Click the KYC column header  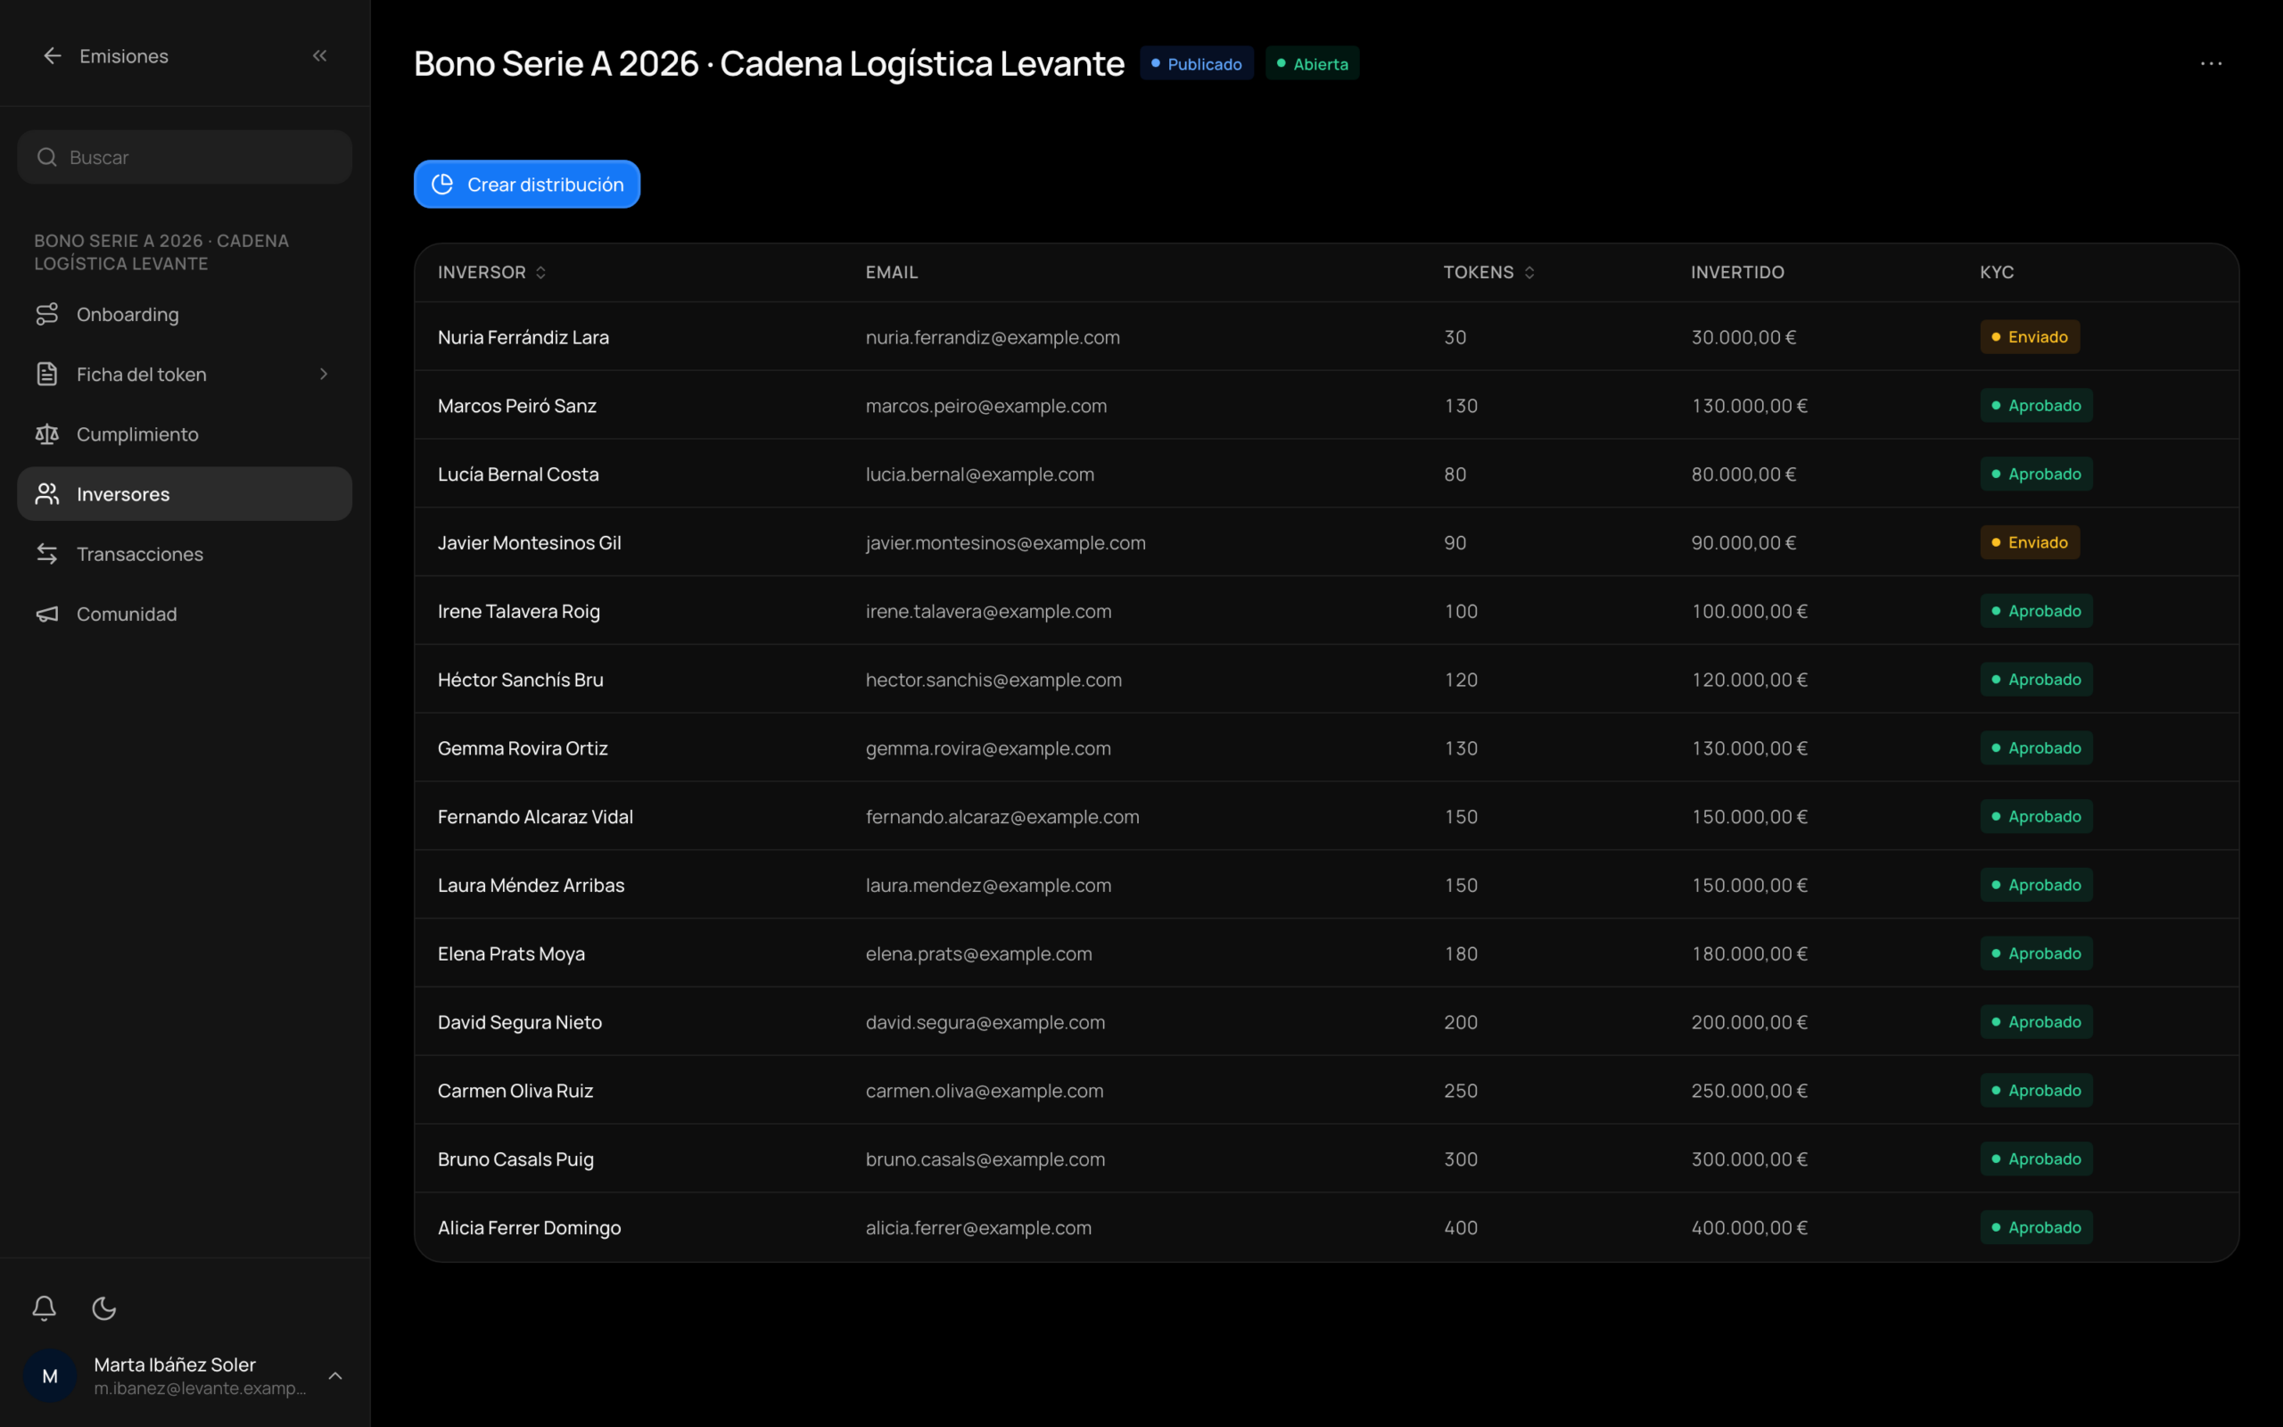[x=1997, y=272]
